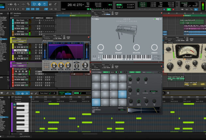Close the Concert Grand PlayCell plugin window

click(x=161, y=13)
